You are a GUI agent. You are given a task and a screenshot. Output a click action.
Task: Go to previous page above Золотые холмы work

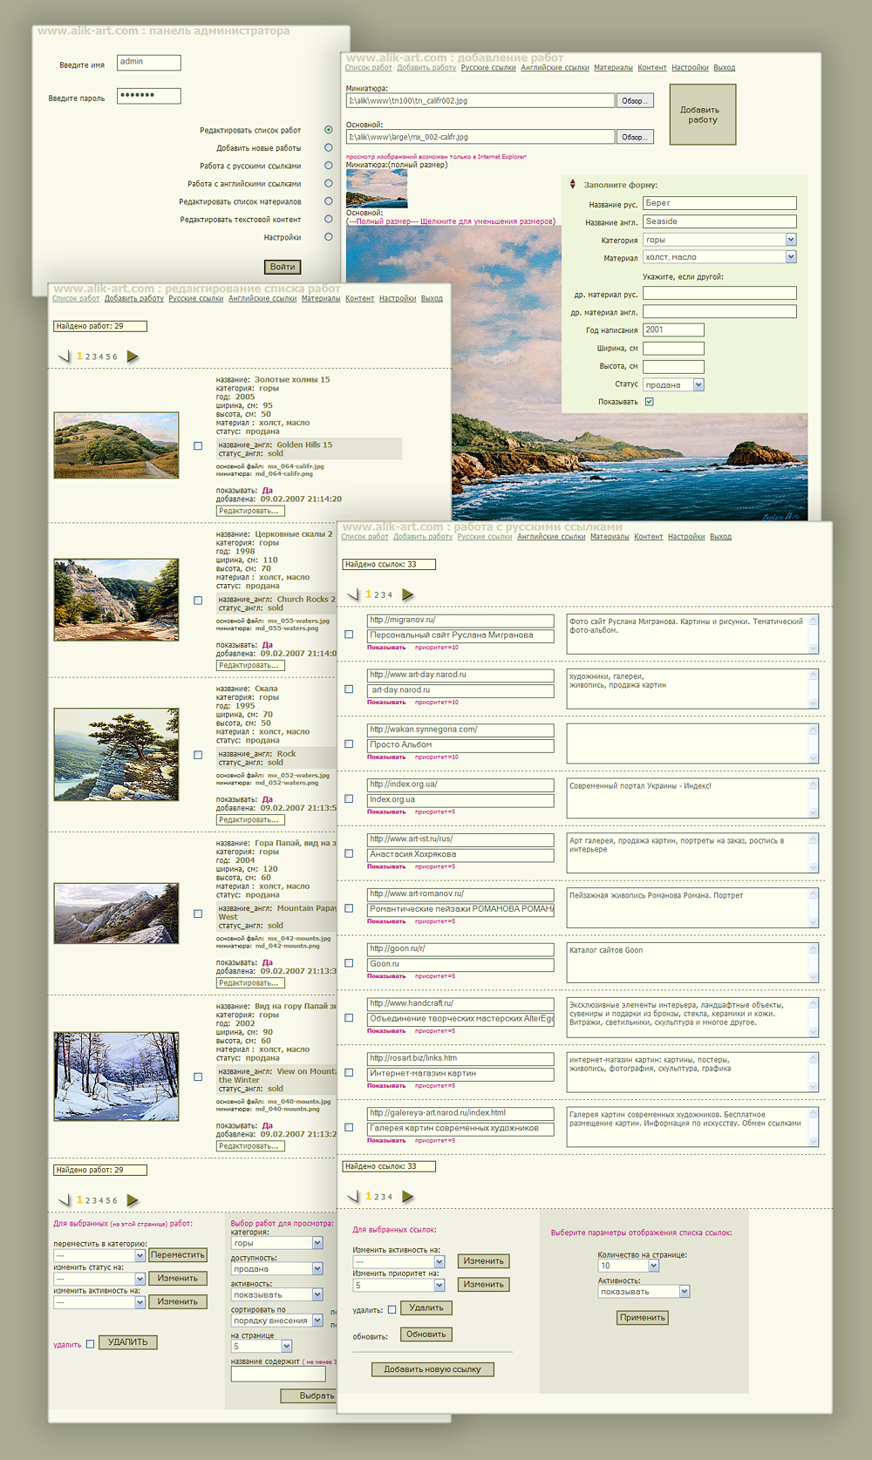(x=64, y=357)
